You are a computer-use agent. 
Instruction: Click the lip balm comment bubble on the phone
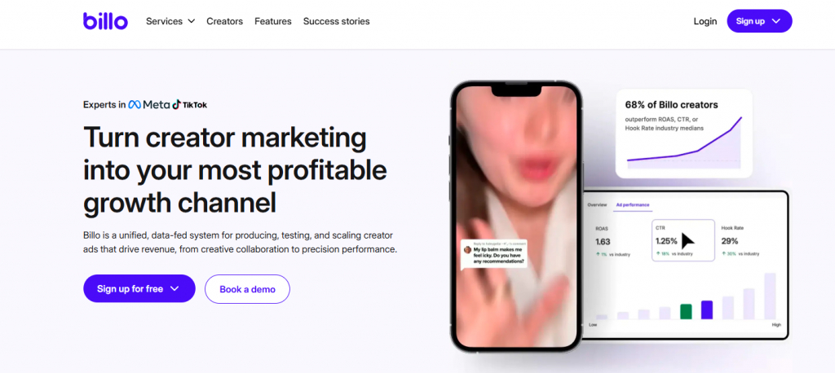[x=495, y=254]
